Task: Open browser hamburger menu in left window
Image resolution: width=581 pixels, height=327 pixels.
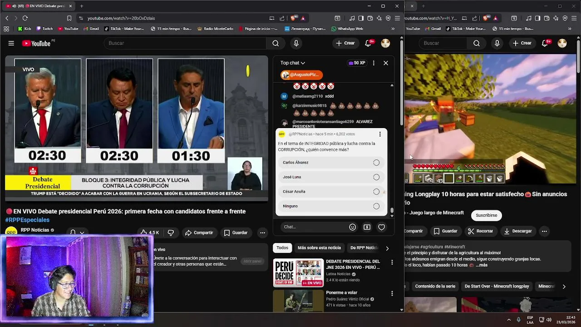Action: click(x=397, y=18)
